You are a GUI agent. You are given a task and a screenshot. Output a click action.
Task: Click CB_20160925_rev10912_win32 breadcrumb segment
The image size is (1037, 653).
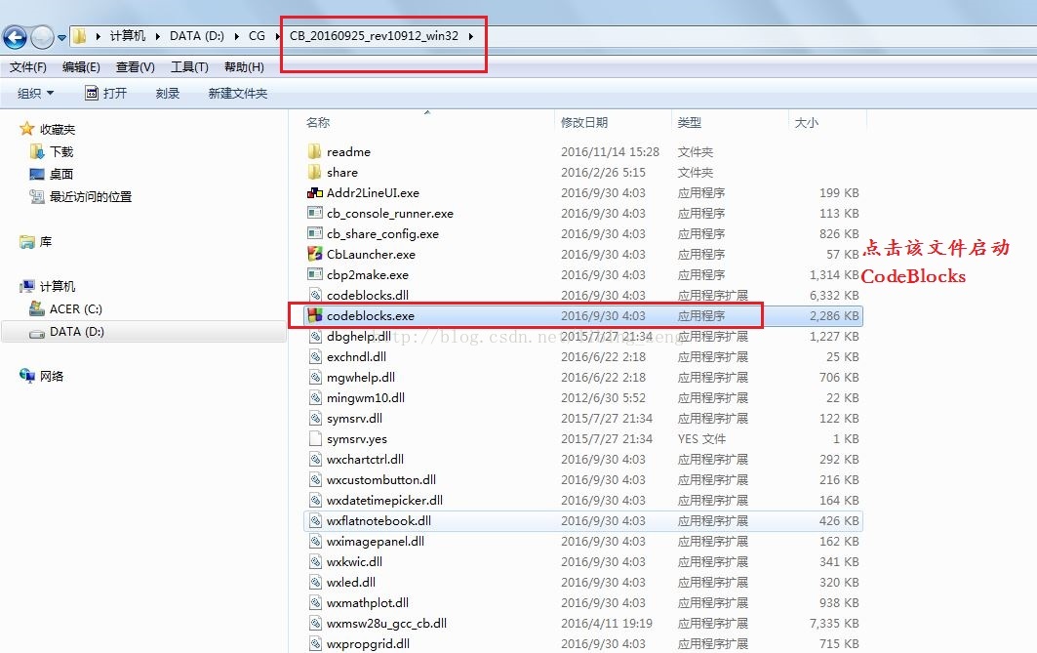point(374,36)
